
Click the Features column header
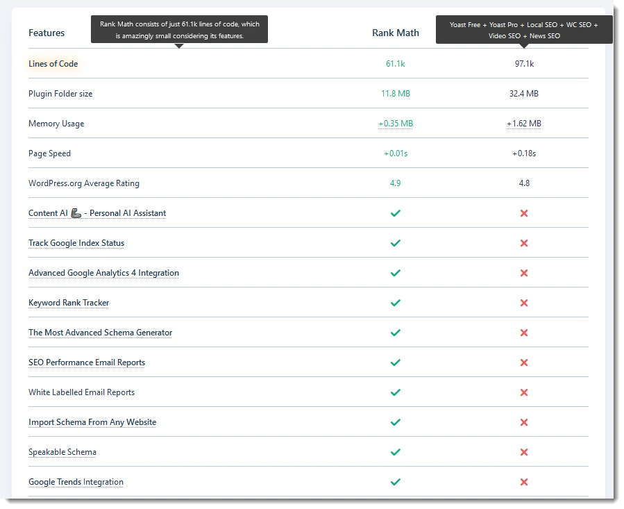[47, 33]
